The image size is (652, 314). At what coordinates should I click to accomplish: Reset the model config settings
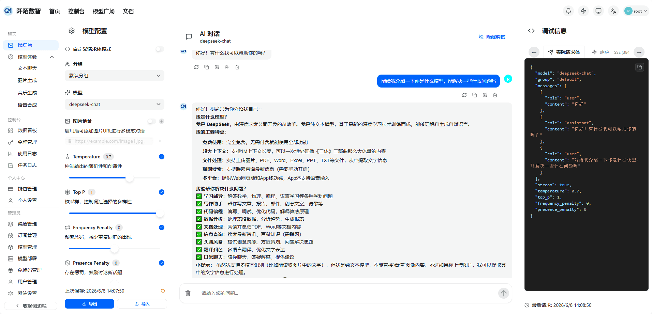[x=163, y=291]
